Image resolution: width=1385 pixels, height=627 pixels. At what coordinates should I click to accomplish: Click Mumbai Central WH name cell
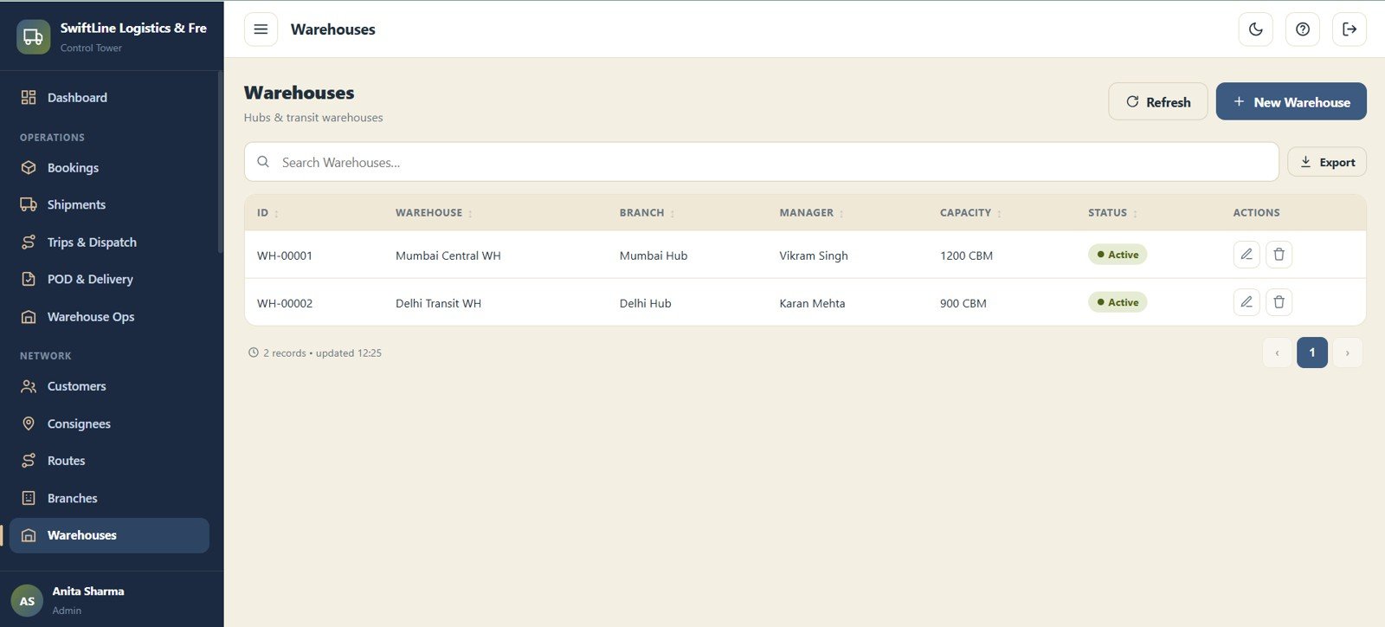point(448,255)
